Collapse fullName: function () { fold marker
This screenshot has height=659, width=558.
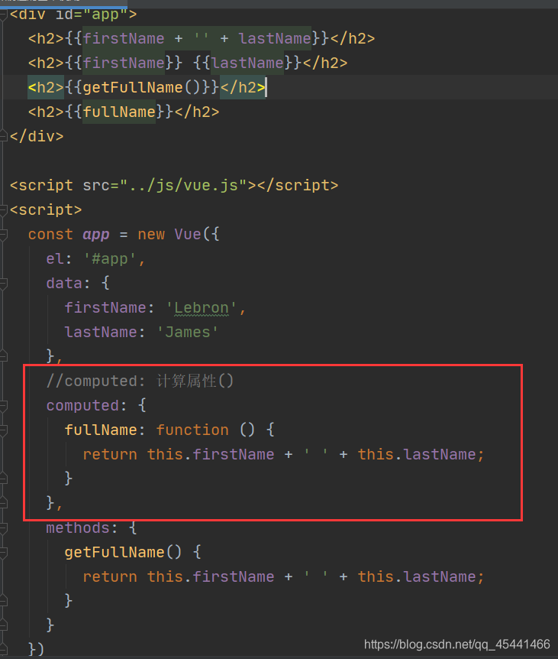click(3, 430)
